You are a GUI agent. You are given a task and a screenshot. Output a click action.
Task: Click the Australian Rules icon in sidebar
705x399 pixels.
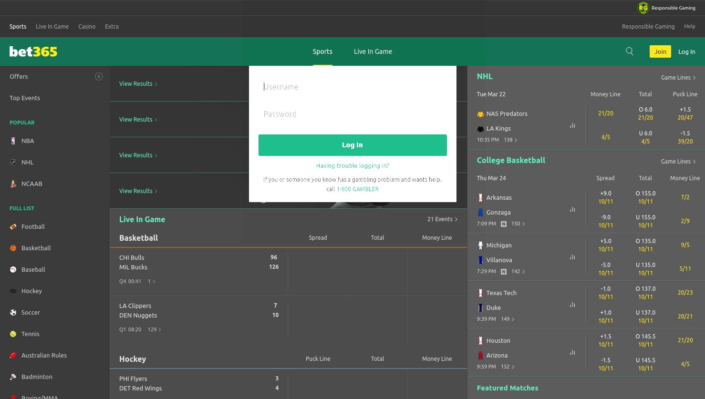click(13, 355)
